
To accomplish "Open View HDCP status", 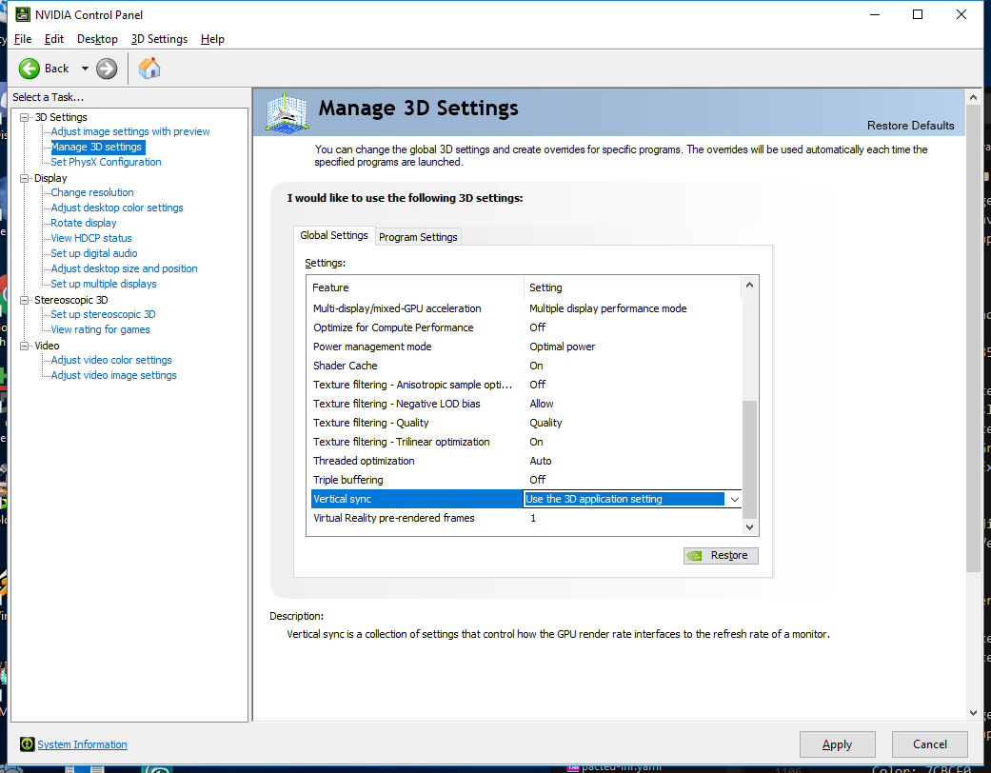I will click(x=91, y=238).
